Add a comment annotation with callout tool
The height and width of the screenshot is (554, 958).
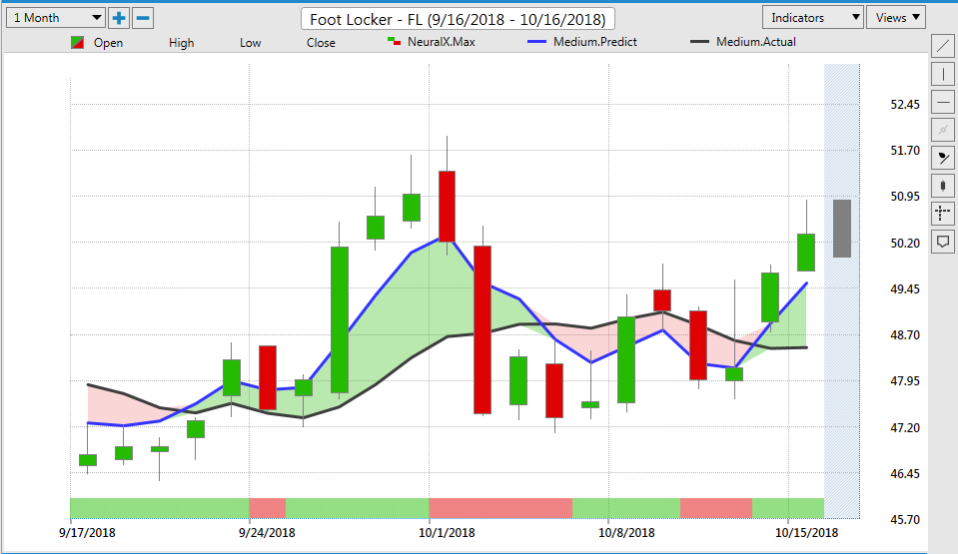(943, 242)
